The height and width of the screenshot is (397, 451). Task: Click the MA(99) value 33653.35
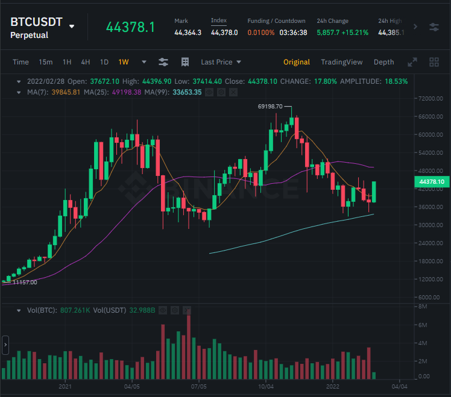[x=187, y=92]
